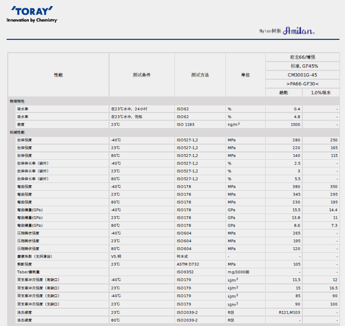Select the 测试方法 column header
The image size is (345, 326).
point(200,75)
